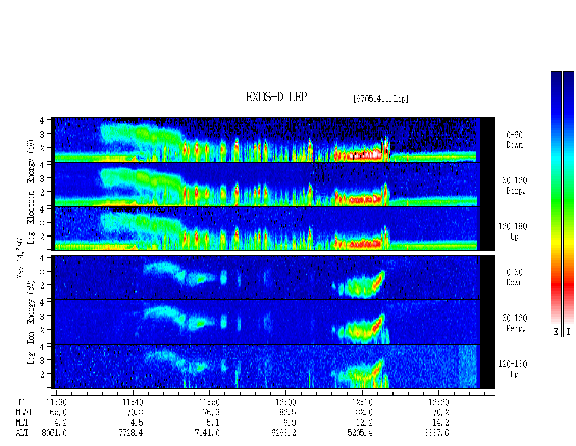This screenshot has width=576, height=446.
Task: Select the file label [97051411.lep]
Action: 381,98
